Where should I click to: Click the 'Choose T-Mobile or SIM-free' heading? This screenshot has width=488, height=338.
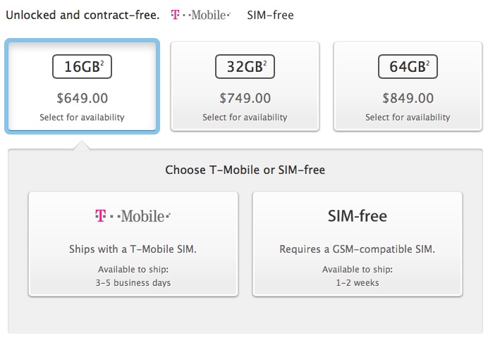(245, 170)
